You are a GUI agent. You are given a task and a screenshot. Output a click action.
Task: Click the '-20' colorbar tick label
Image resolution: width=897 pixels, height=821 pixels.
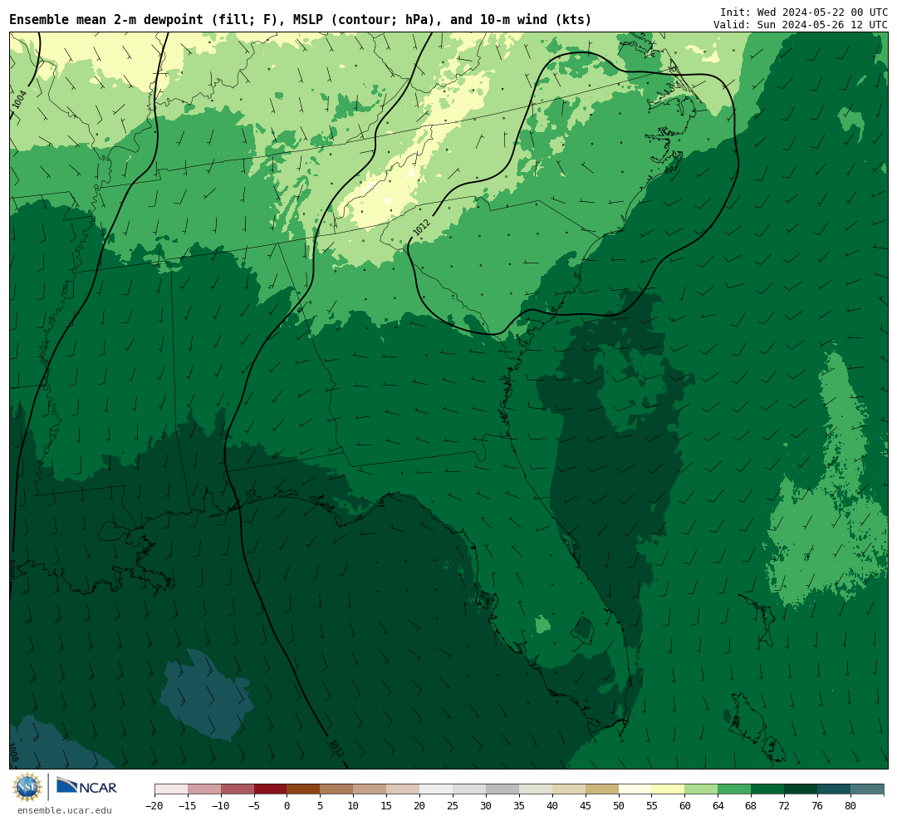point(154,805)
